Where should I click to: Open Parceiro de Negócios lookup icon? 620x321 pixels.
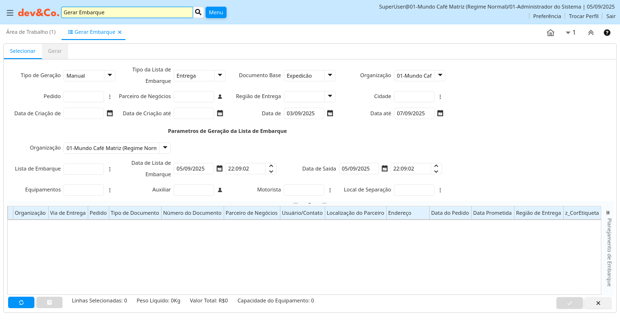click(220, 97)
